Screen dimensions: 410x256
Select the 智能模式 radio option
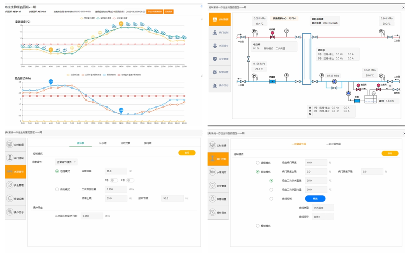coord(257,226)
